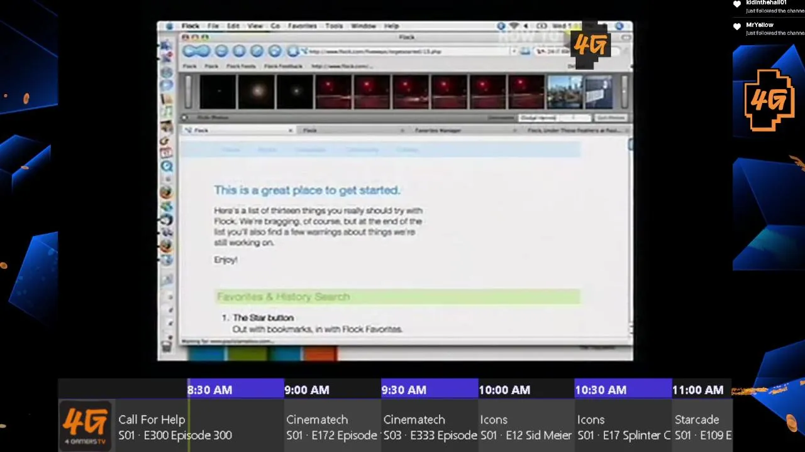Click the 10:30 AM time slot header
This screenshot has width=805, height=452.
623,390
